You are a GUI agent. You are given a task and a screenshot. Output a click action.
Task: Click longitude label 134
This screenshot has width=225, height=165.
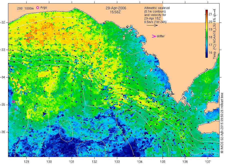(140, 162)
